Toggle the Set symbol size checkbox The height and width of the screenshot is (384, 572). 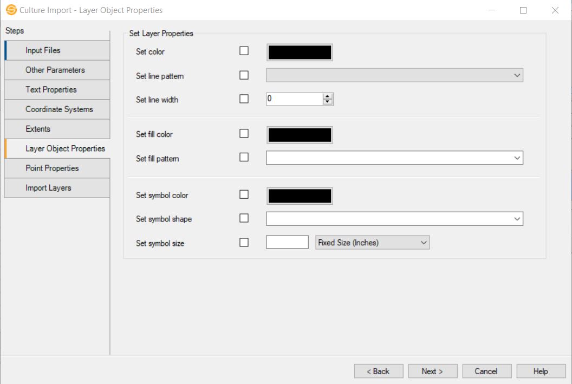(x=244, y=242)
